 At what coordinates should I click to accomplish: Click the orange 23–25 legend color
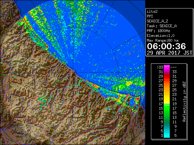[x=167, y=90]
